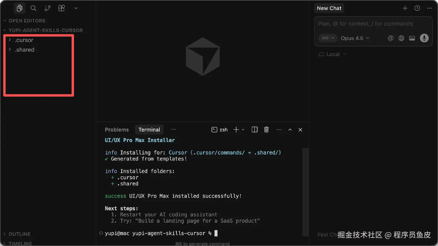The height and width of the screenshot is (246, 438).
Task: Expand the .cursor folder
Action: pyautogui.click(x=24, y=40)
